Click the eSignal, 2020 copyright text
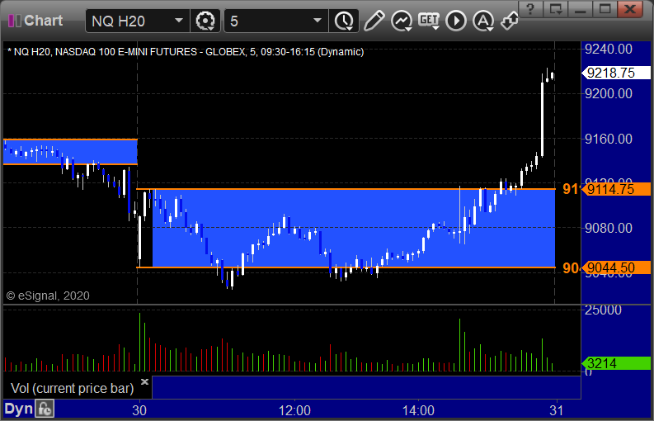This screenshot has width=654, height=421. (48, 296)
